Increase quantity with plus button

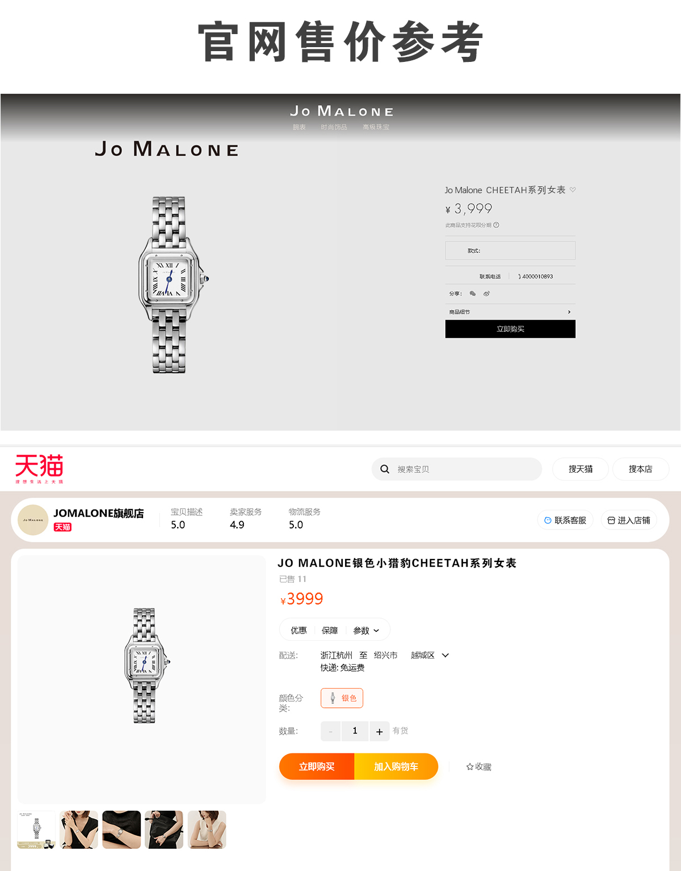tap(379, 731)
